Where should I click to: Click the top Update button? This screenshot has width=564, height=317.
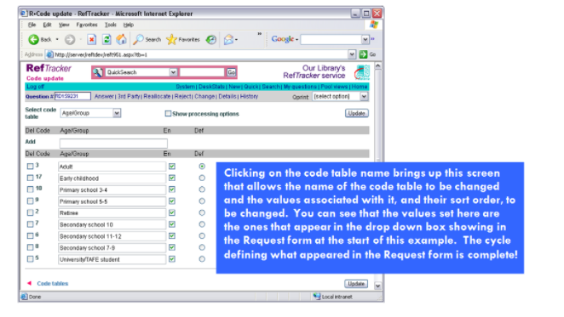[356, 113]
